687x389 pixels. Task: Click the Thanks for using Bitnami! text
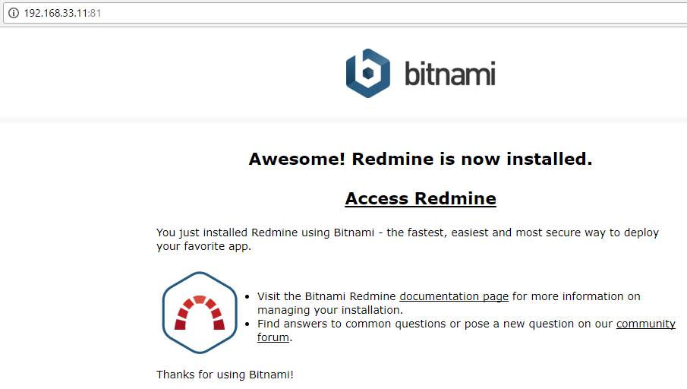point(225,375)
